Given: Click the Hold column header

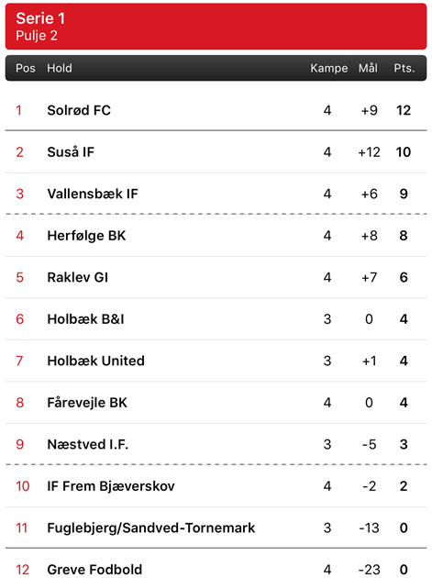Looking at the screenshot, I should click(x=60, y=68).
